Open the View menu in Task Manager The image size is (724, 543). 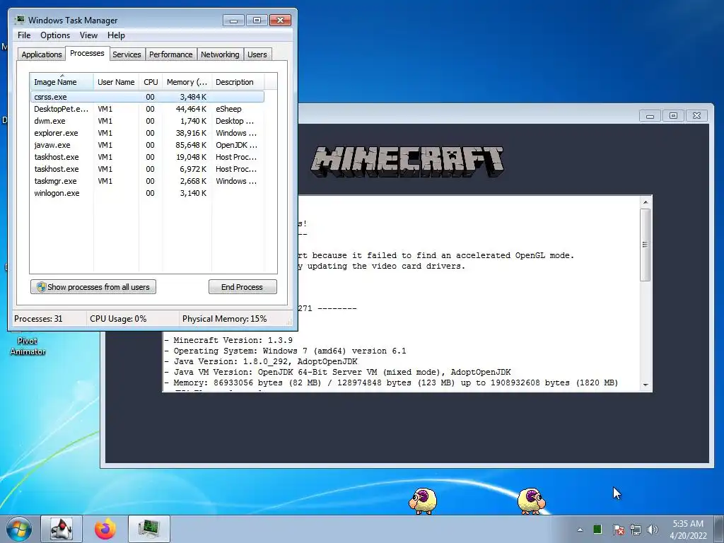coord(88,35)
